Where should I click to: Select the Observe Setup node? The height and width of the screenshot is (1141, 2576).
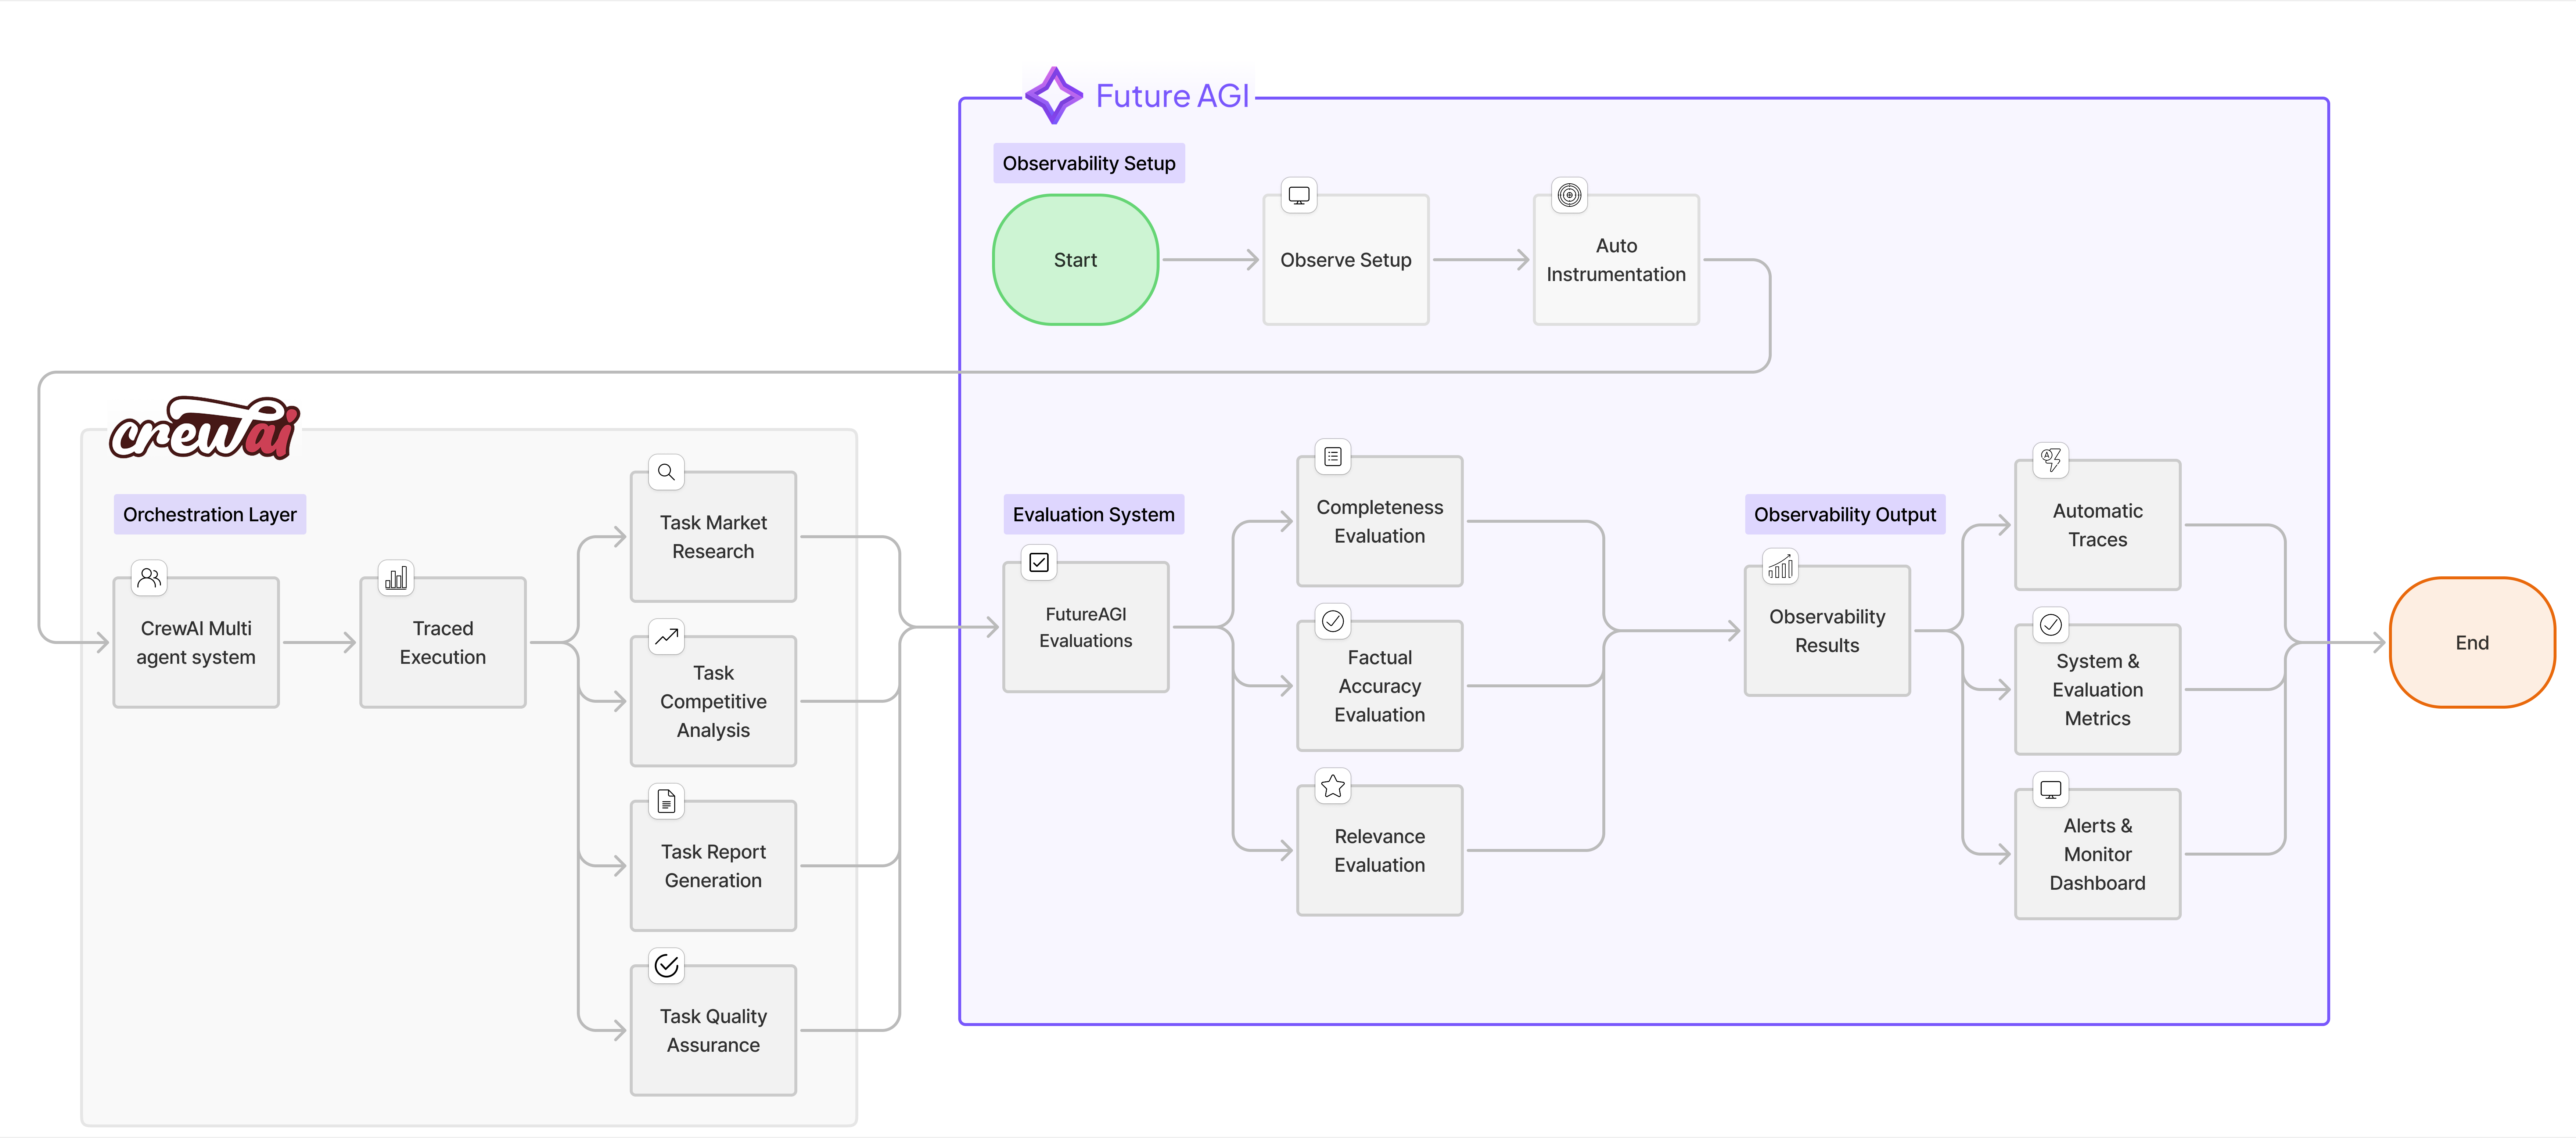click(x=1346, y=260)
